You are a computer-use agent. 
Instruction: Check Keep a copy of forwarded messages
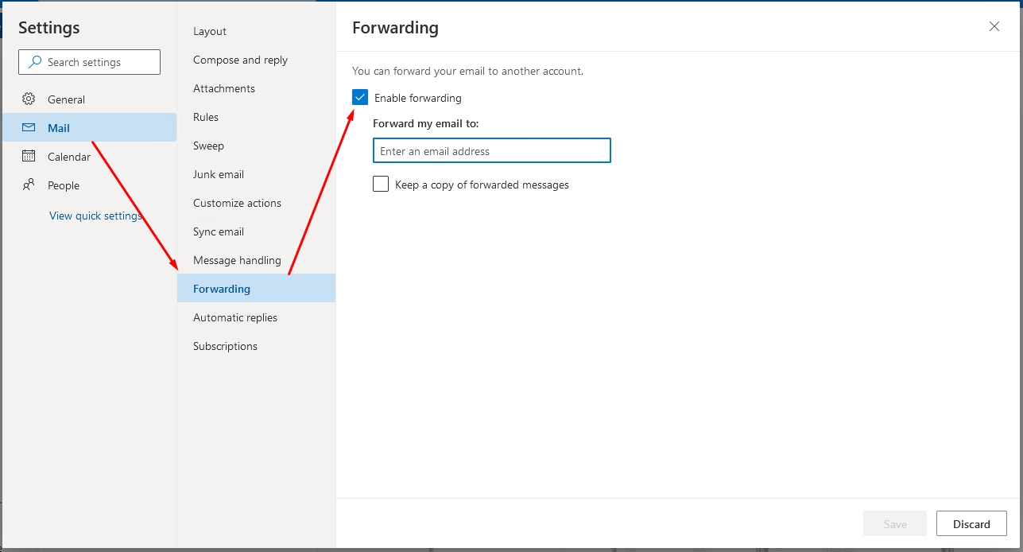click(x=381, y=185)
